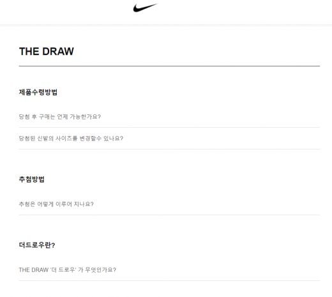This screenshot has width=332, height=297.
Task: Click the word 가능한가요? in the purchase question
Action: (86, 117)
